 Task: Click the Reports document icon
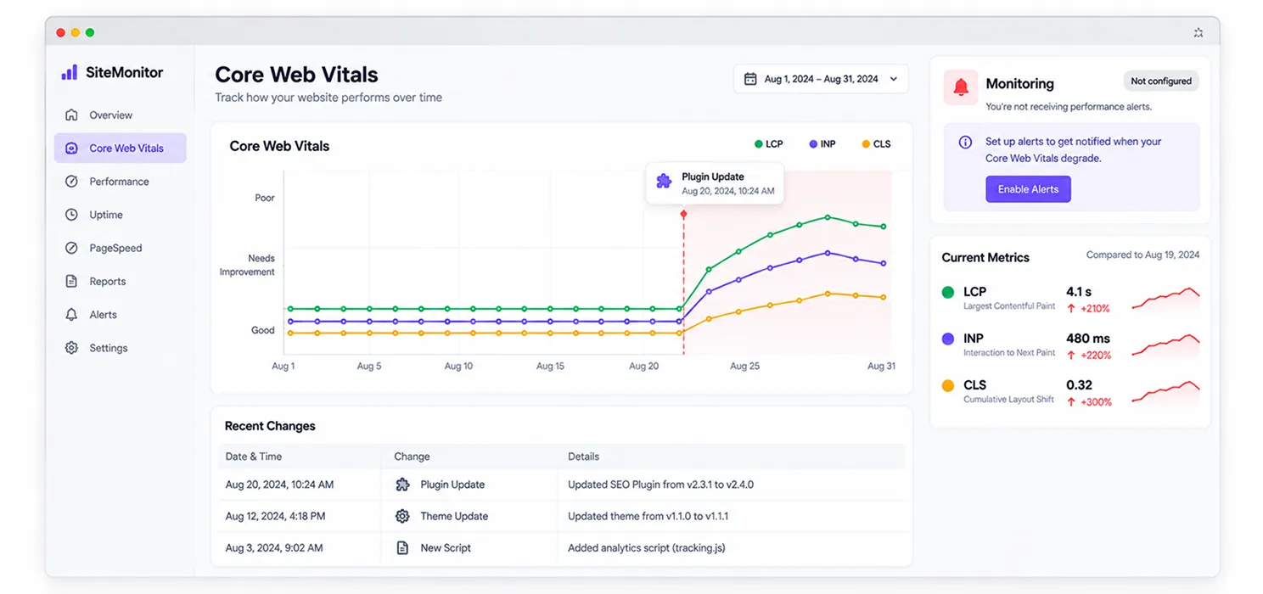coord(71,281)
